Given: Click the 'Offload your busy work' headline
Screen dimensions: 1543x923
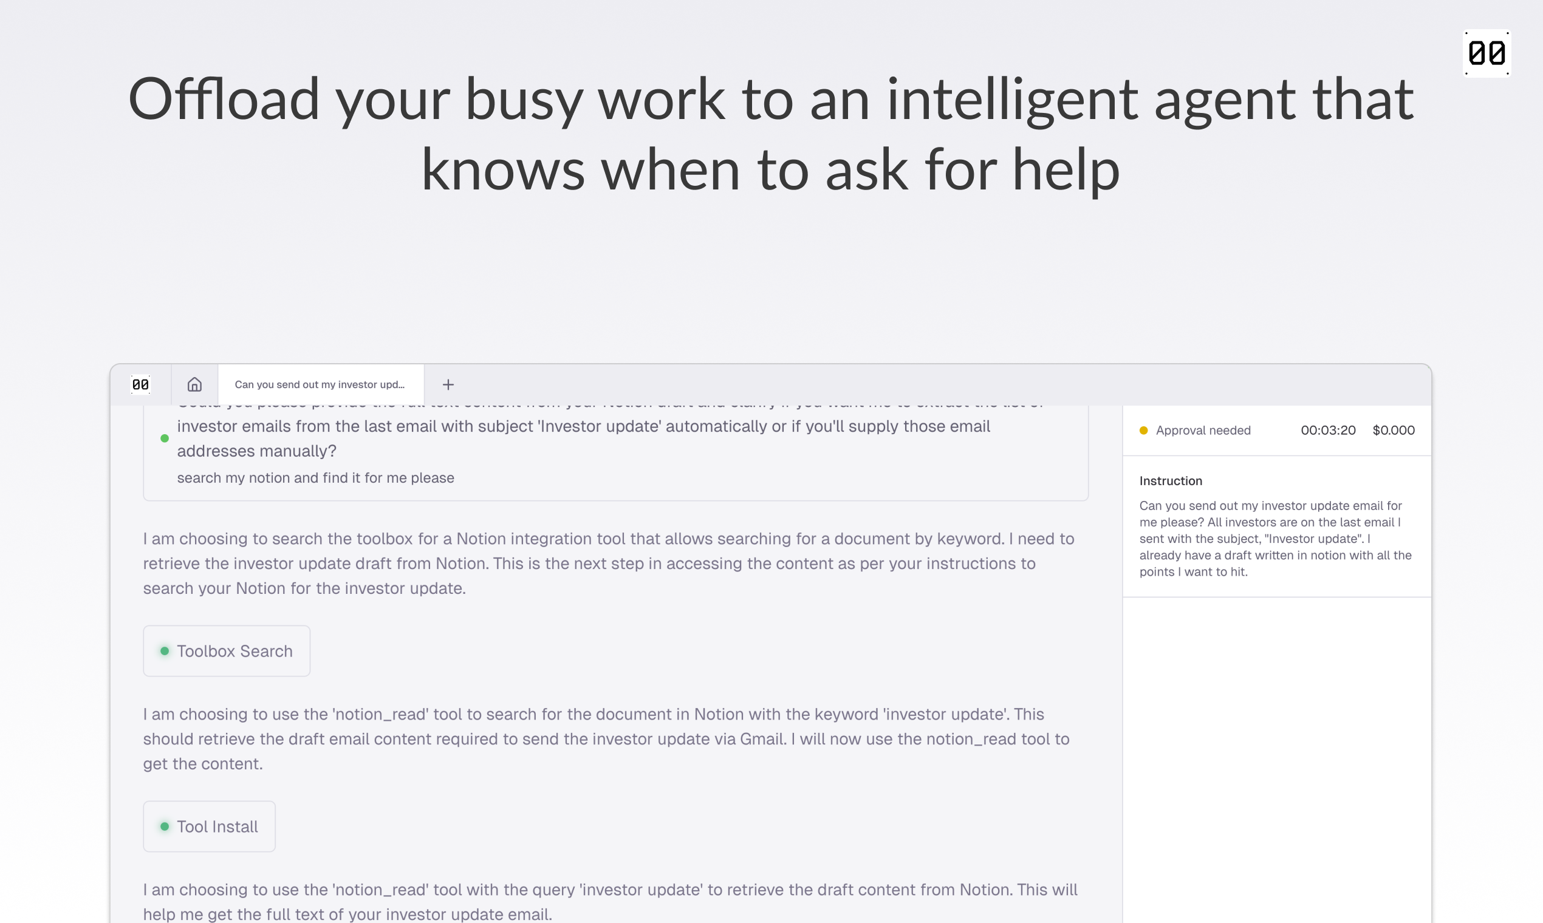Looking at the screenshot, I should (x=771, y=134).
